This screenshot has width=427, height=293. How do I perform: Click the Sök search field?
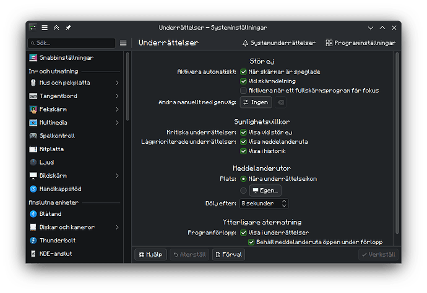(x=72, y=43)
